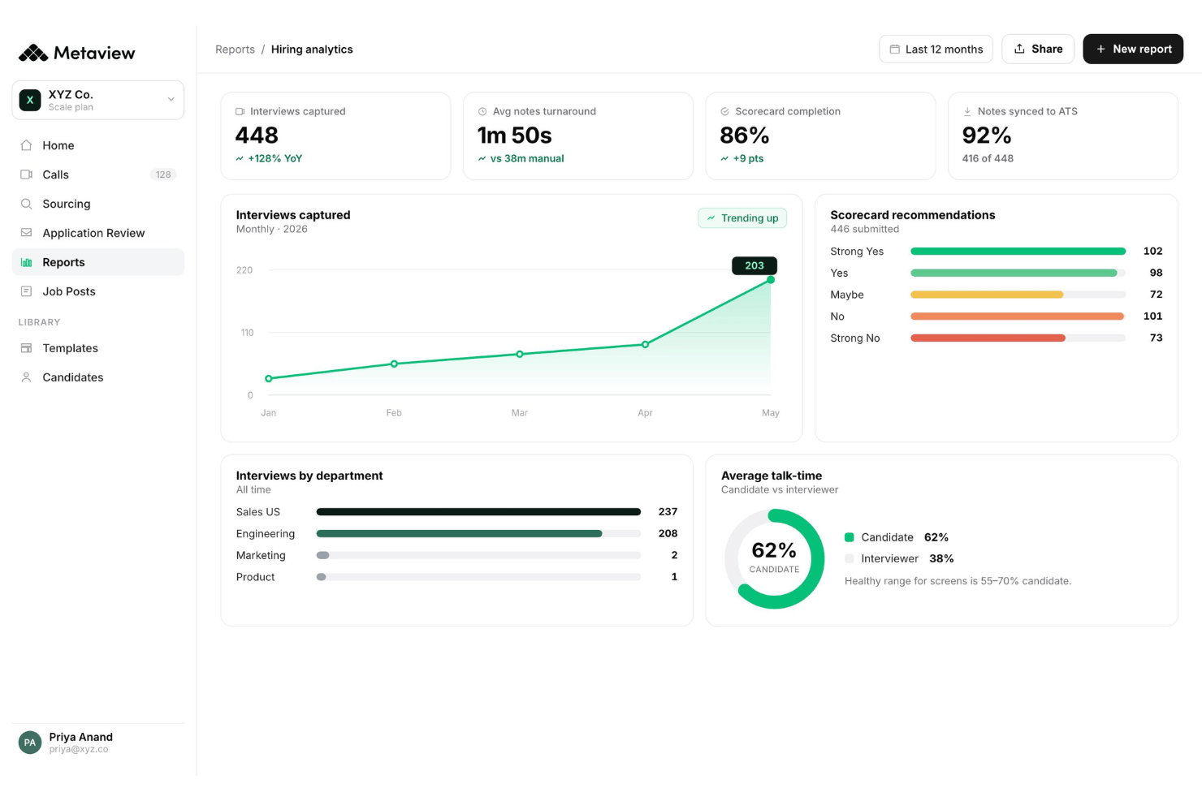The image size is (1202, 801).
Task: Click the trend arrow next to +128% YoY
Action: pos(240,159)
